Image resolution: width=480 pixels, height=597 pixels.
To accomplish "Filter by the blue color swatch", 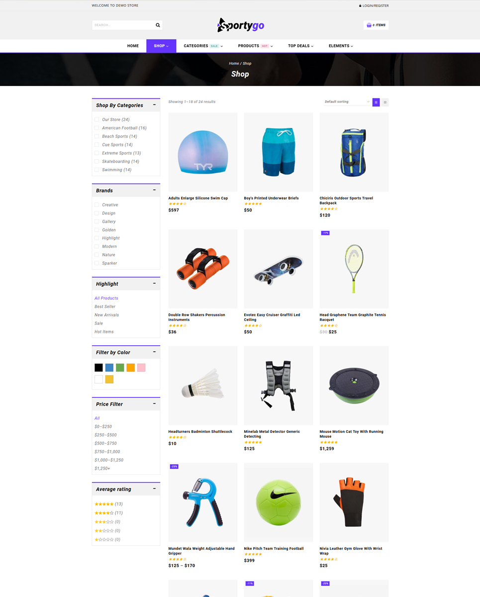I will [x=109, y=368].
